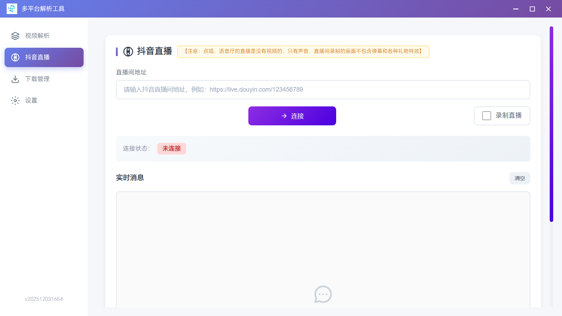Screen dimensions: 562x316
Task: Click the arrow icon inside the 连接 button
Action: click(284, 116)
